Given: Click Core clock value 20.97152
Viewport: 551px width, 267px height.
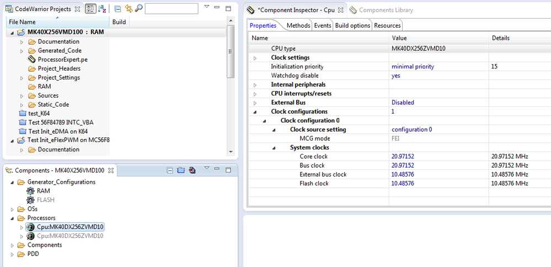Looking at the screenshot, I should pos(403,156).
